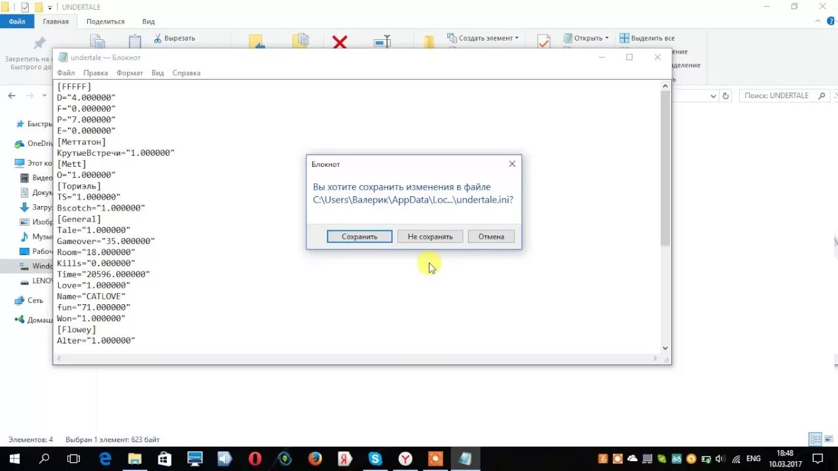The width and height of the screenshot is (838, 471).
Task: Open Notepad's Файл menu
Action: [65, 73]
